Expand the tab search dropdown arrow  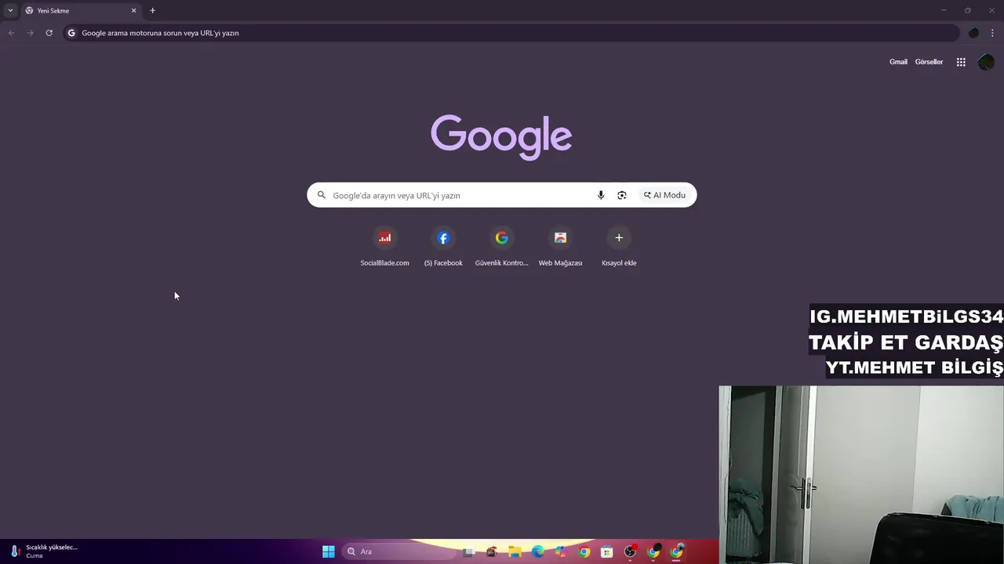click(x=10, y=11)
